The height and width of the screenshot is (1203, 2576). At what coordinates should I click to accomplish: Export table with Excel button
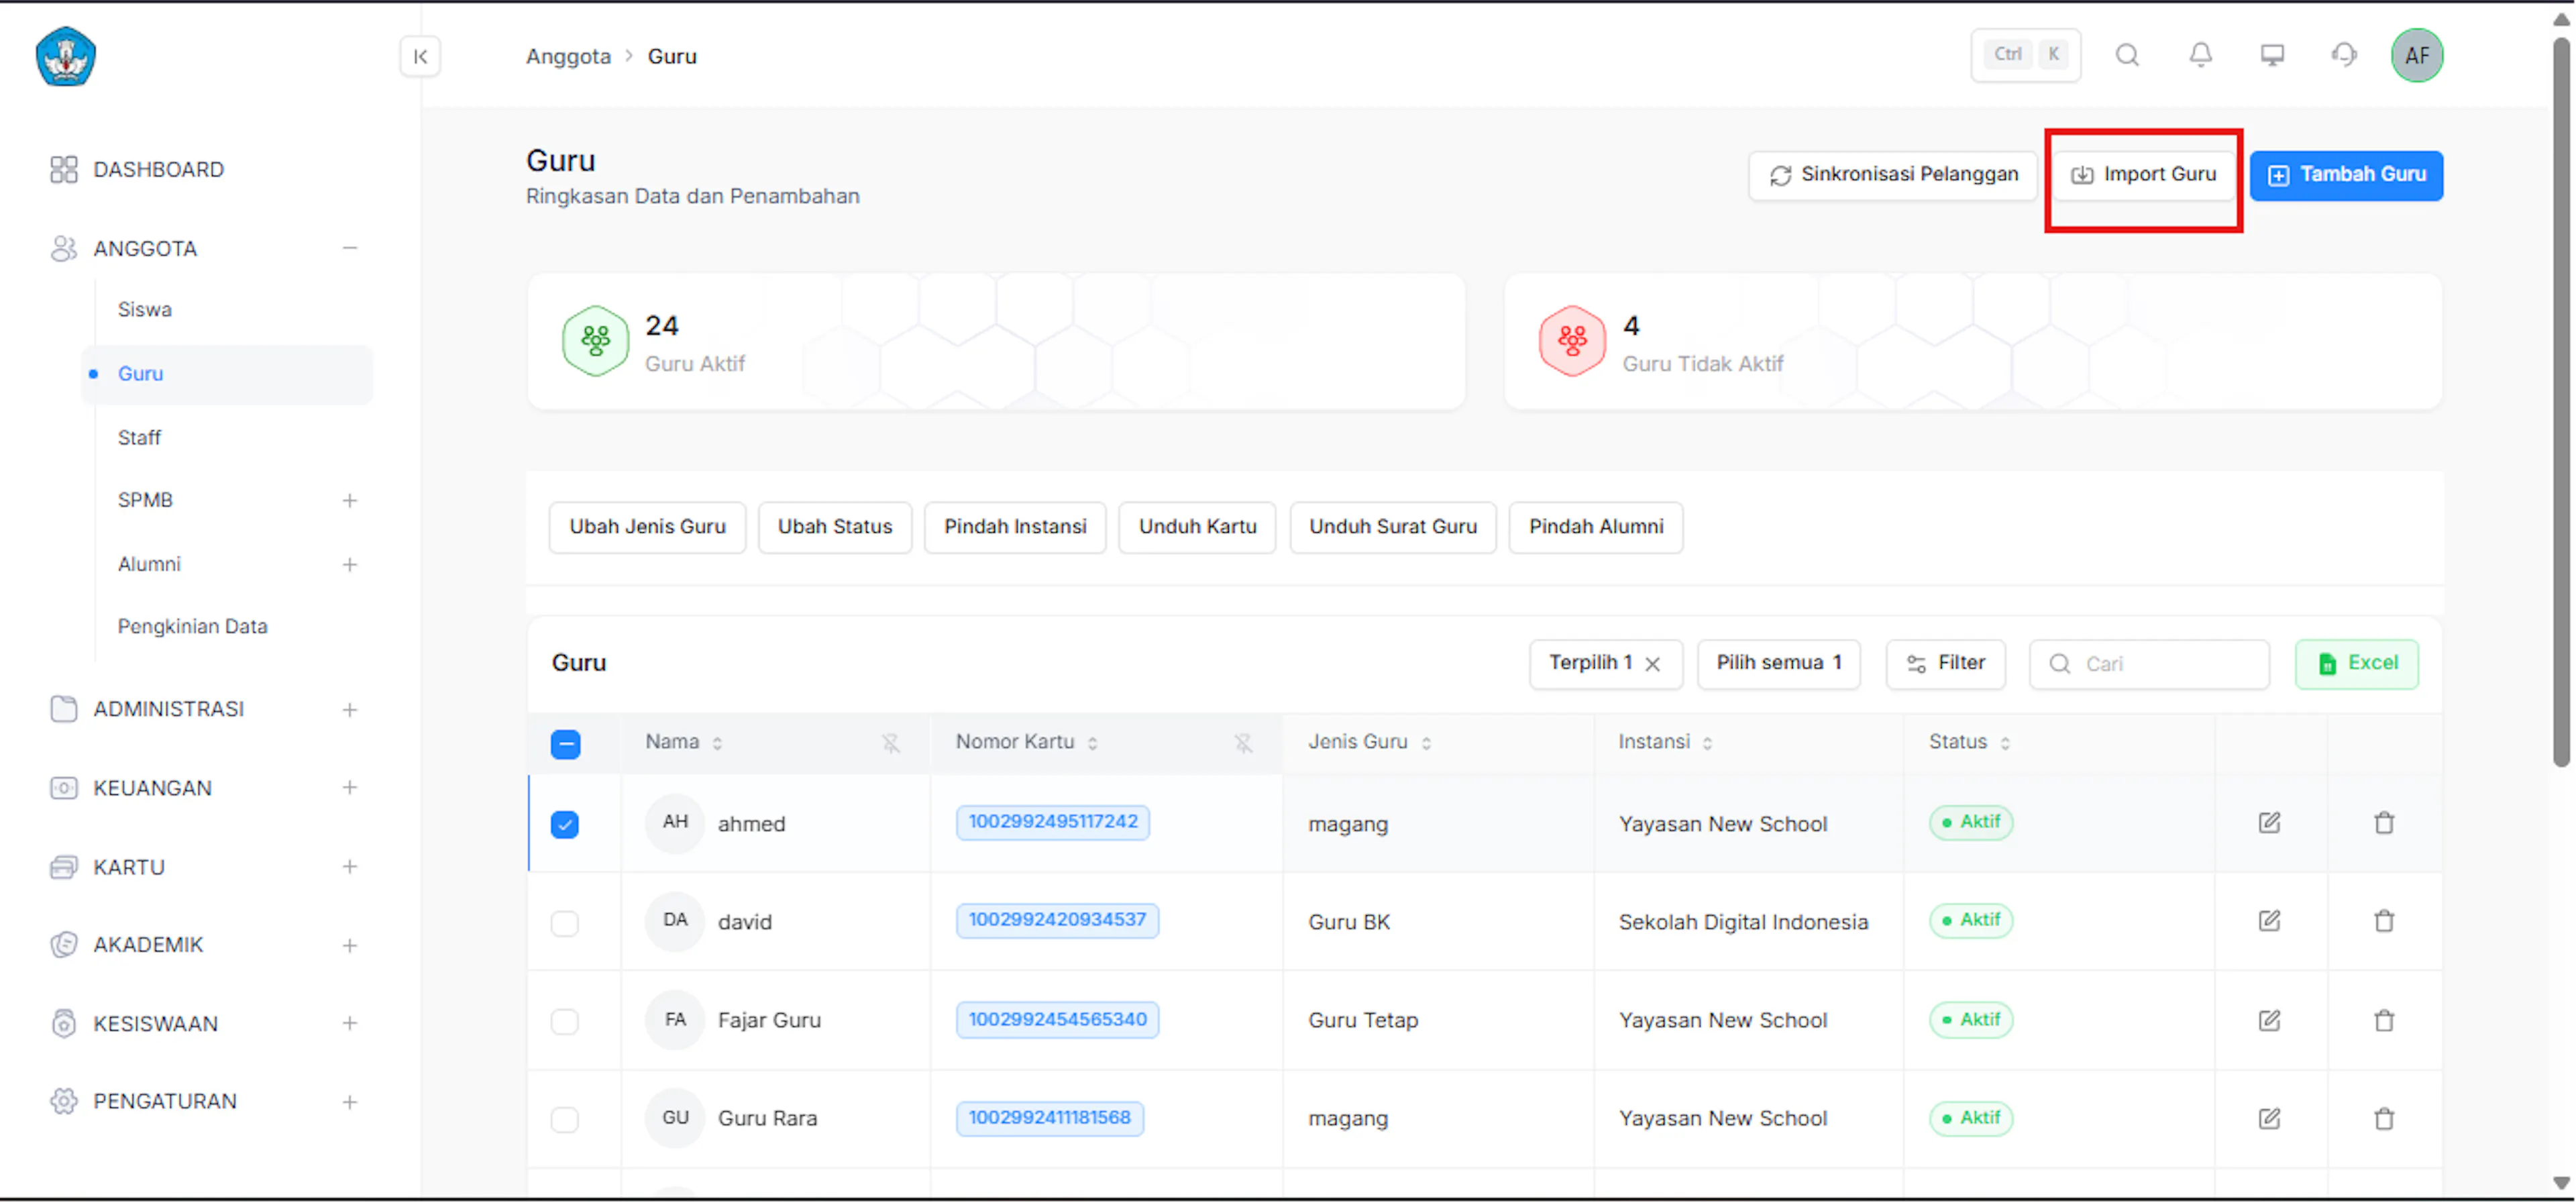(2357, 664)
